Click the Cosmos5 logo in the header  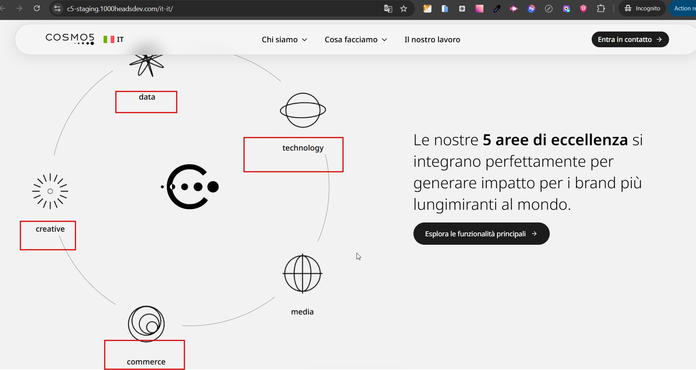click(x=70, y=39)
